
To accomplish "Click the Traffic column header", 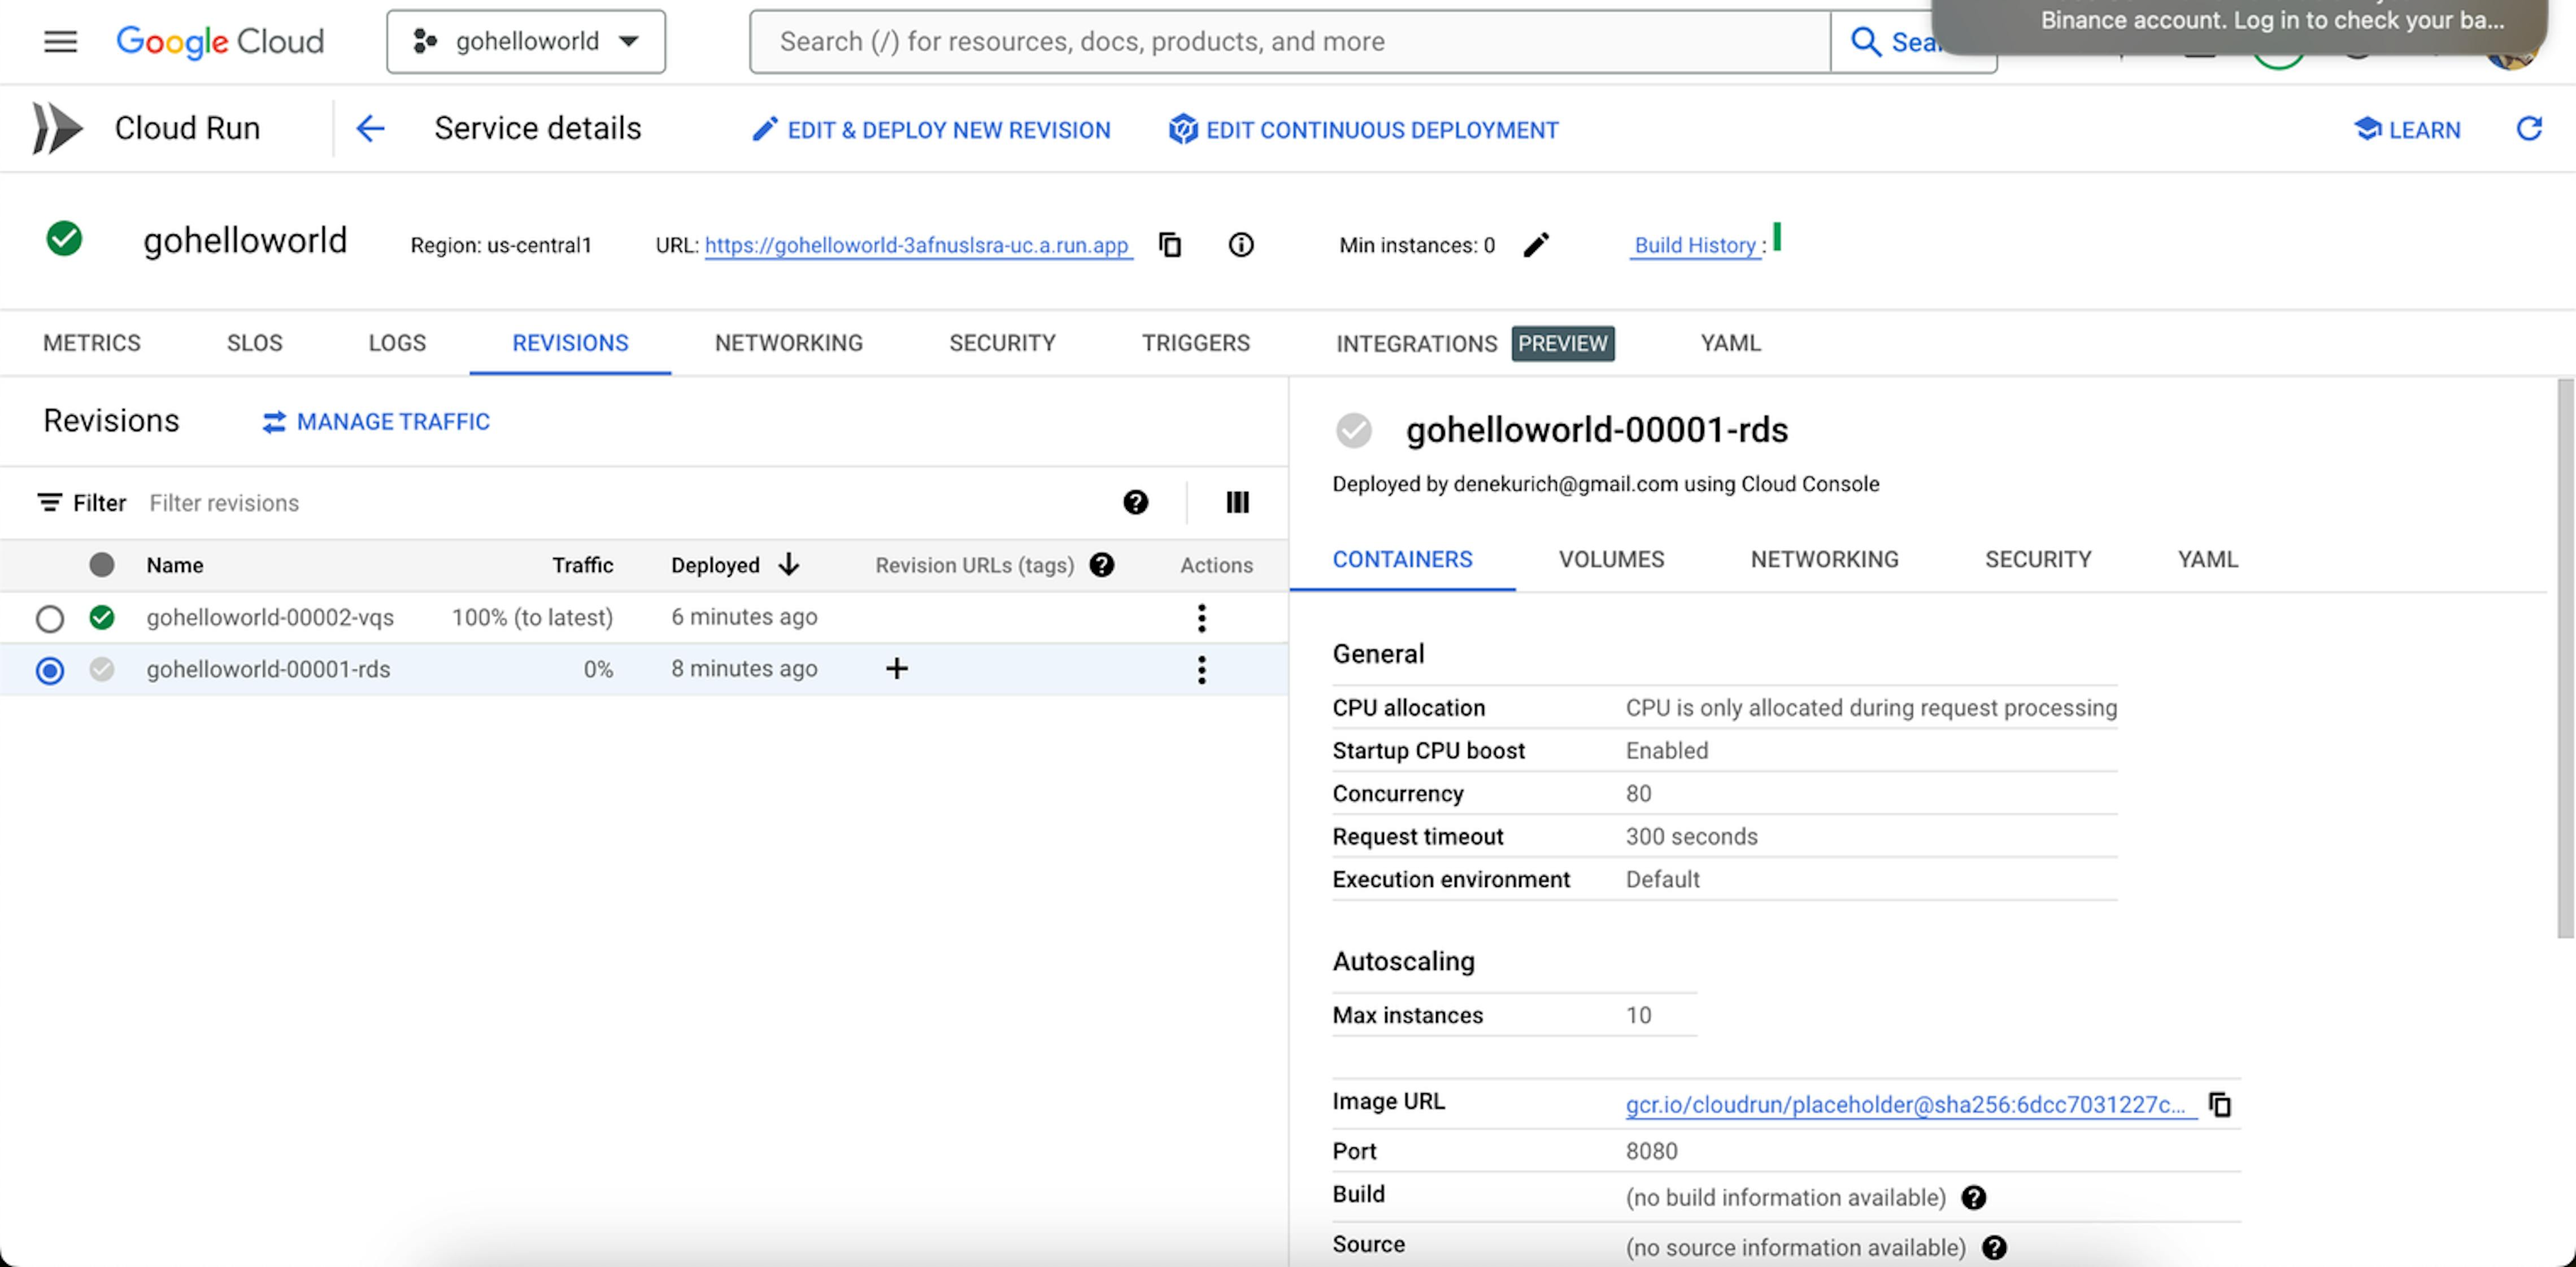I will 583,565.
